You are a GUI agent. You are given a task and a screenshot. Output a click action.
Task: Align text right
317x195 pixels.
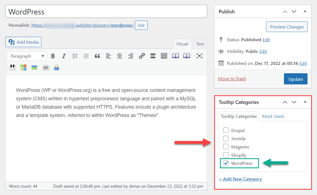[x=131, y=56]
